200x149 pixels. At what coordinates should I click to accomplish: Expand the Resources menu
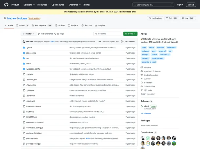(43, 5)
